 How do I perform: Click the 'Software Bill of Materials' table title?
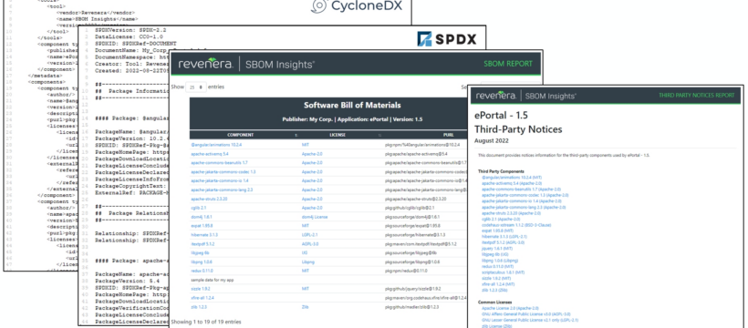352,105
